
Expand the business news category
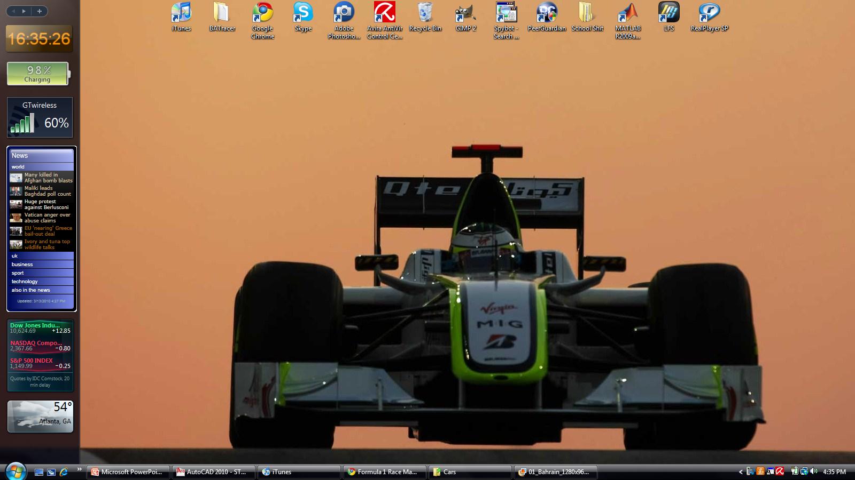42,265
